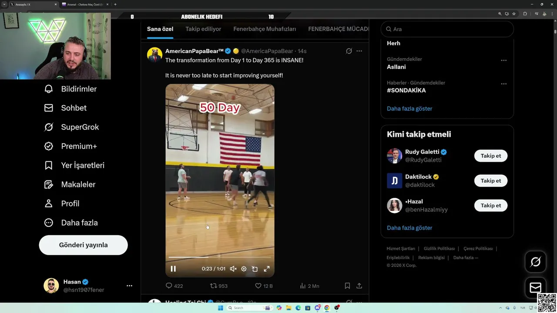
Task: Unmute the video sound
Action: click(x=233, y=269)
